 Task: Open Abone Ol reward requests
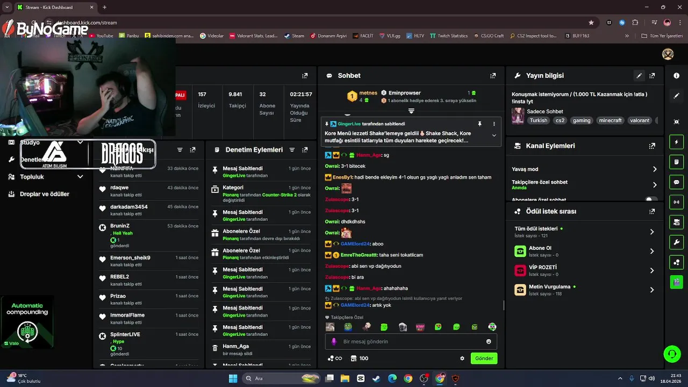tap(585, 251)
